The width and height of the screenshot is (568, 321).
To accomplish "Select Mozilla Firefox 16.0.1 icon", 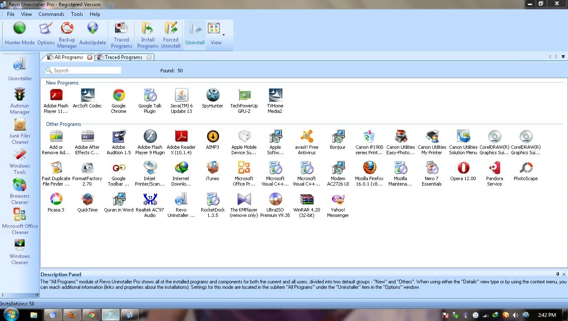I will [369, 173].
